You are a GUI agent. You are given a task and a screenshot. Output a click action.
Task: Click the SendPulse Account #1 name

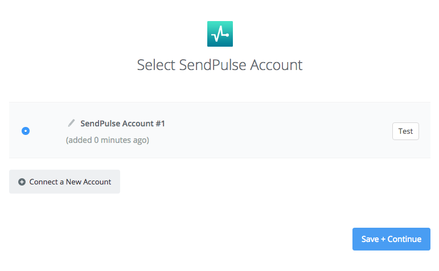tap(122, 124)
